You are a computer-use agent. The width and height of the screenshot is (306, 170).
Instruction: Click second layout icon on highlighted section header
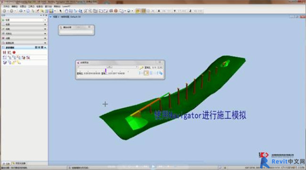39,48
